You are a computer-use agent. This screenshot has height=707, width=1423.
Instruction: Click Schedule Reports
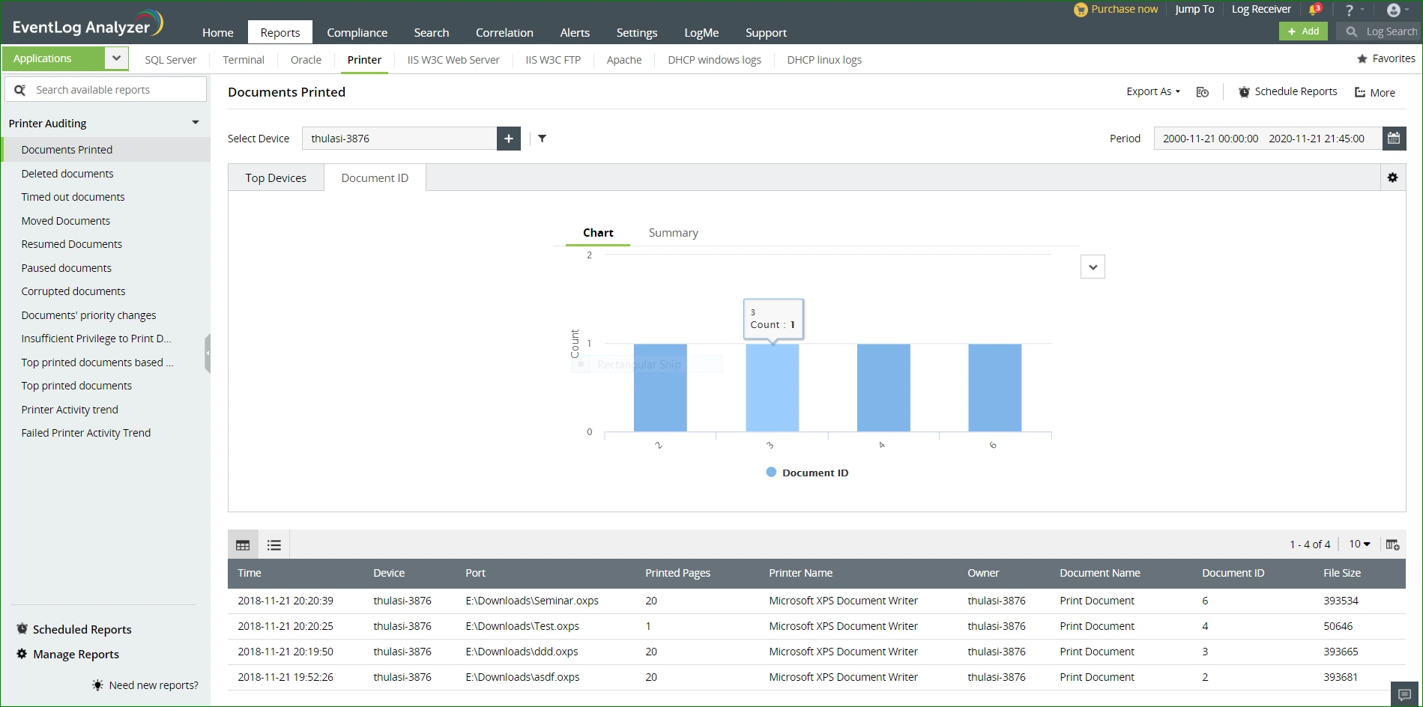point(1287,91)
